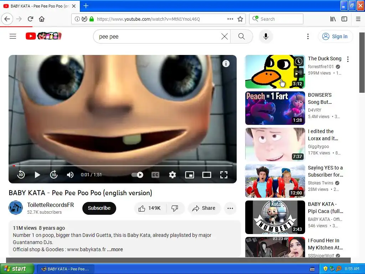Show site information icon in address bar

[x=77, y=19]
